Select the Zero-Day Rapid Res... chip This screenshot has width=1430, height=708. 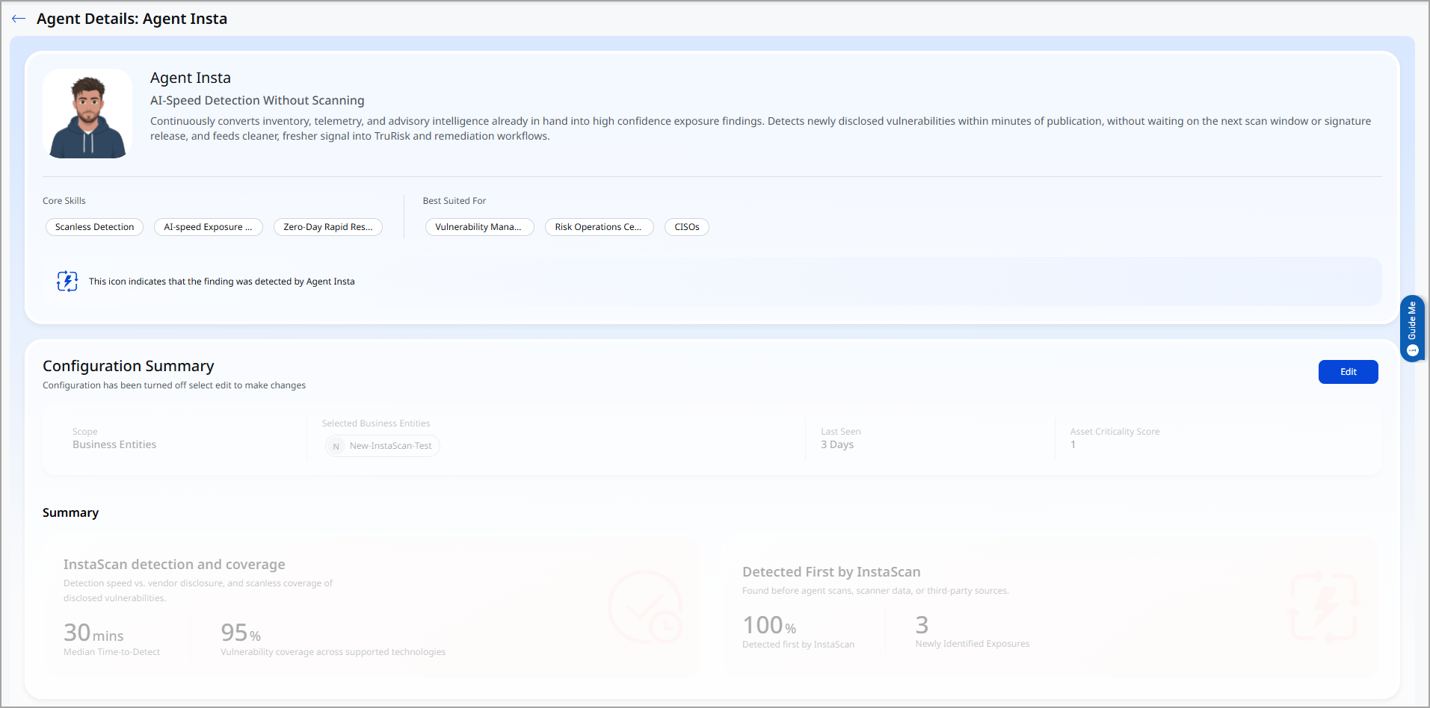pyautogui.click(x=328, y=227)
